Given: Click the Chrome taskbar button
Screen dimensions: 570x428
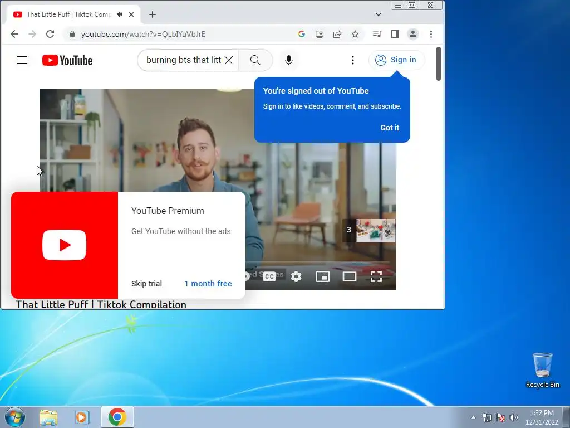Looking at the screenshot, I should (117, 417).
